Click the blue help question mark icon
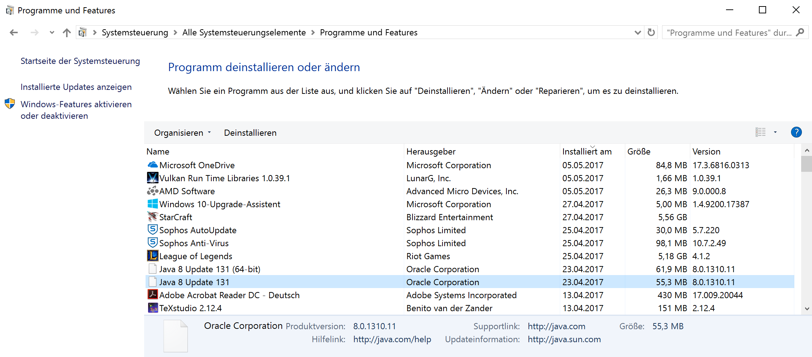This screenshot has height=357, width=812. 796,132
